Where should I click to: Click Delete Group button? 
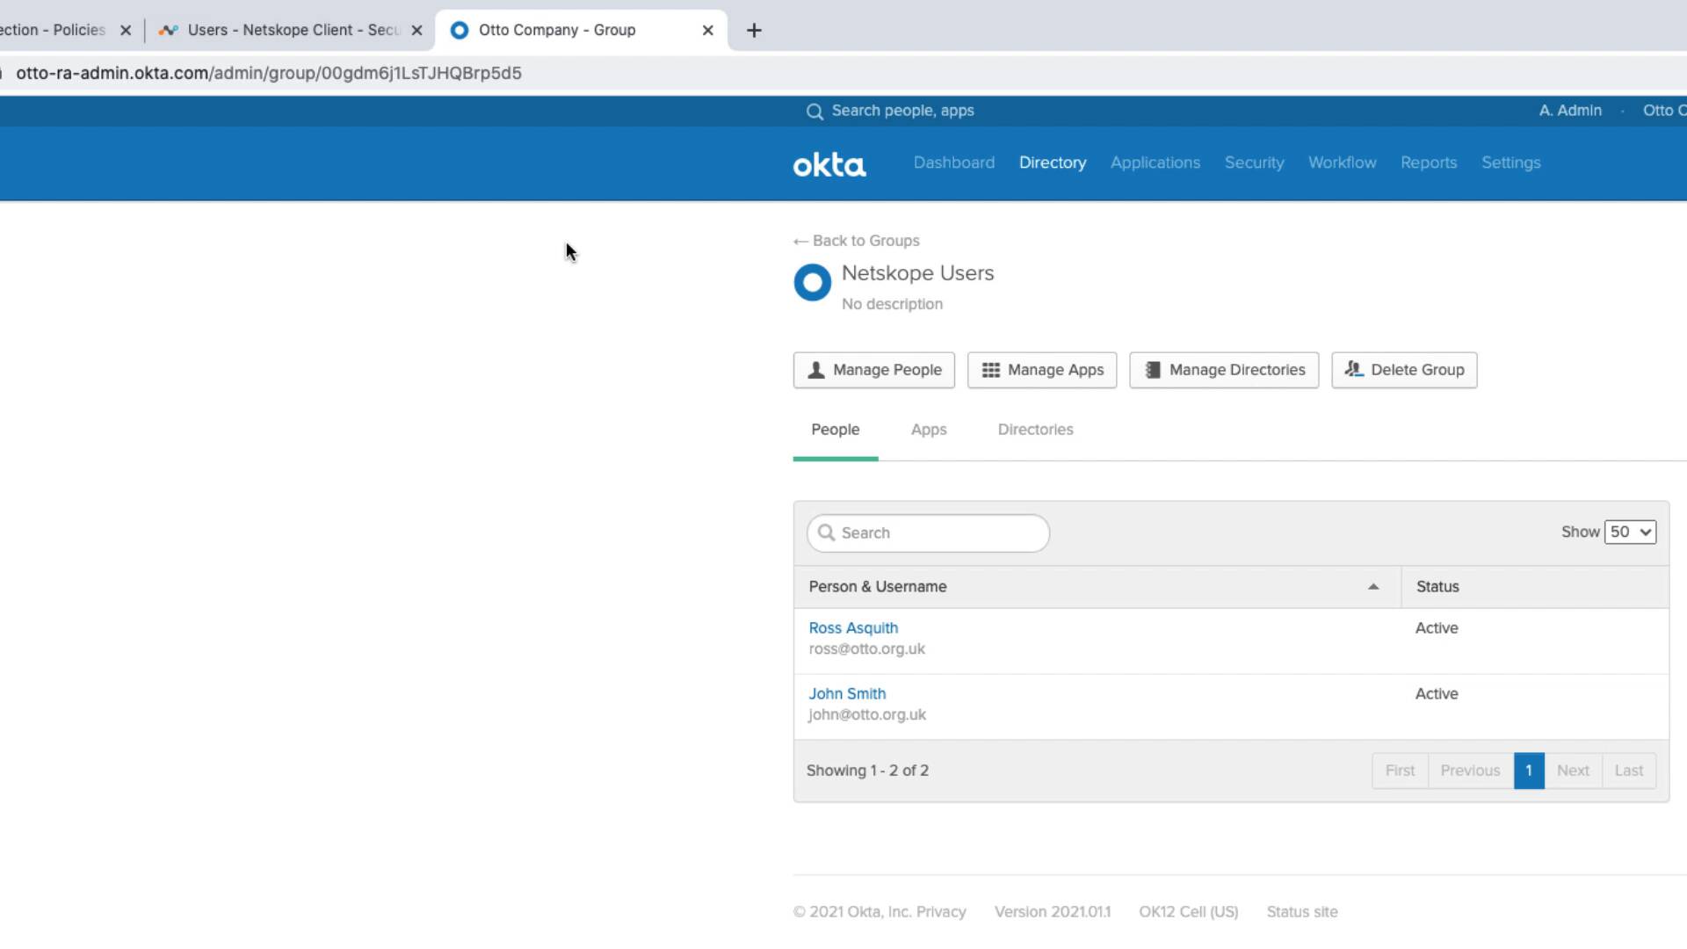[x=1403, y=370]
